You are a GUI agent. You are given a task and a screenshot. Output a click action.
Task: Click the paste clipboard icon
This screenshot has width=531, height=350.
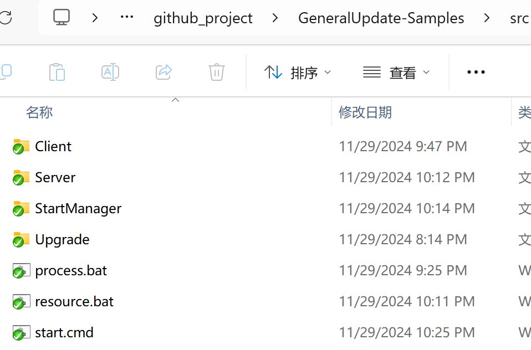(x=57, y=72)
